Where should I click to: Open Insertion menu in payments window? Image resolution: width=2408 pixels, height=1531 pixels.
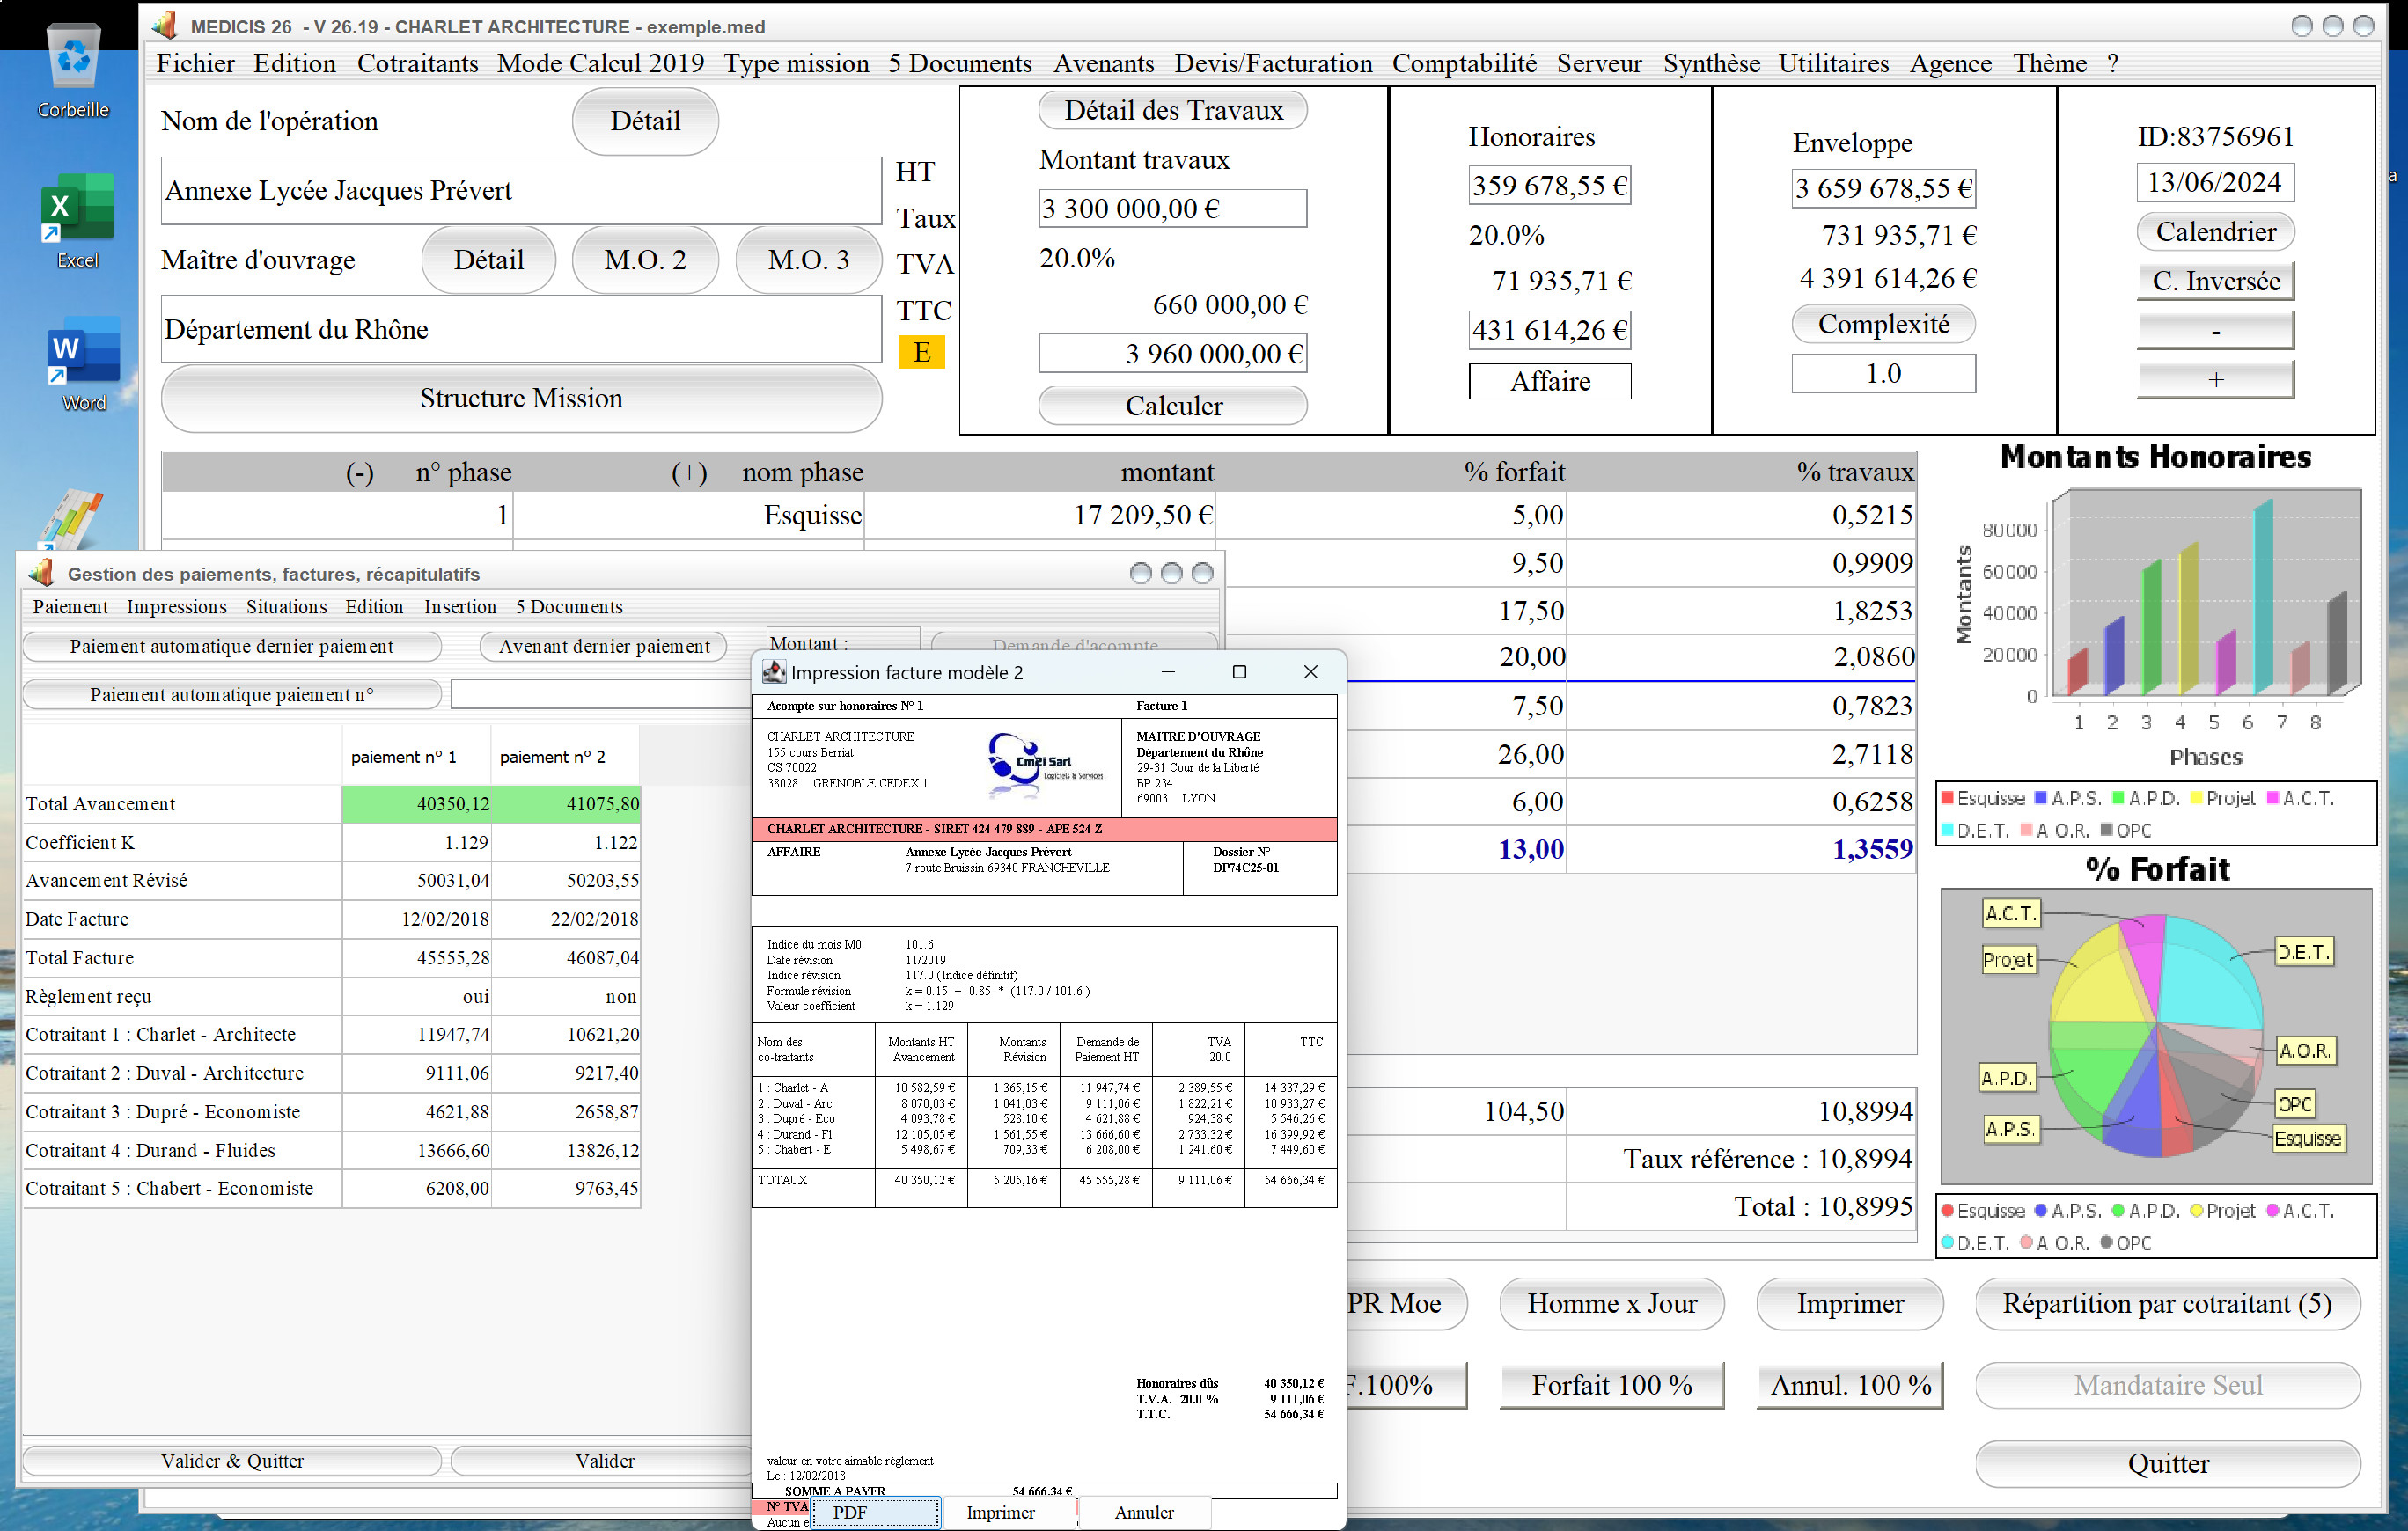coord(460,606)
